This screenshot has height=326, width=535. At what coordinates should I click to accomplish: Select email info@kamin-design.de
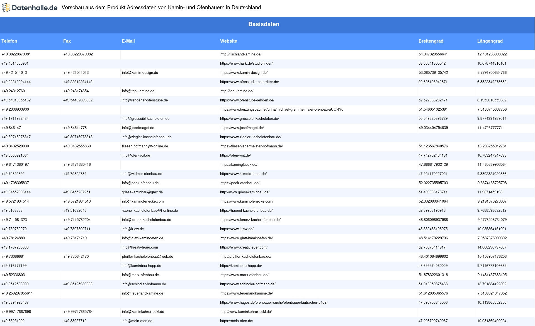coord(140,73)
